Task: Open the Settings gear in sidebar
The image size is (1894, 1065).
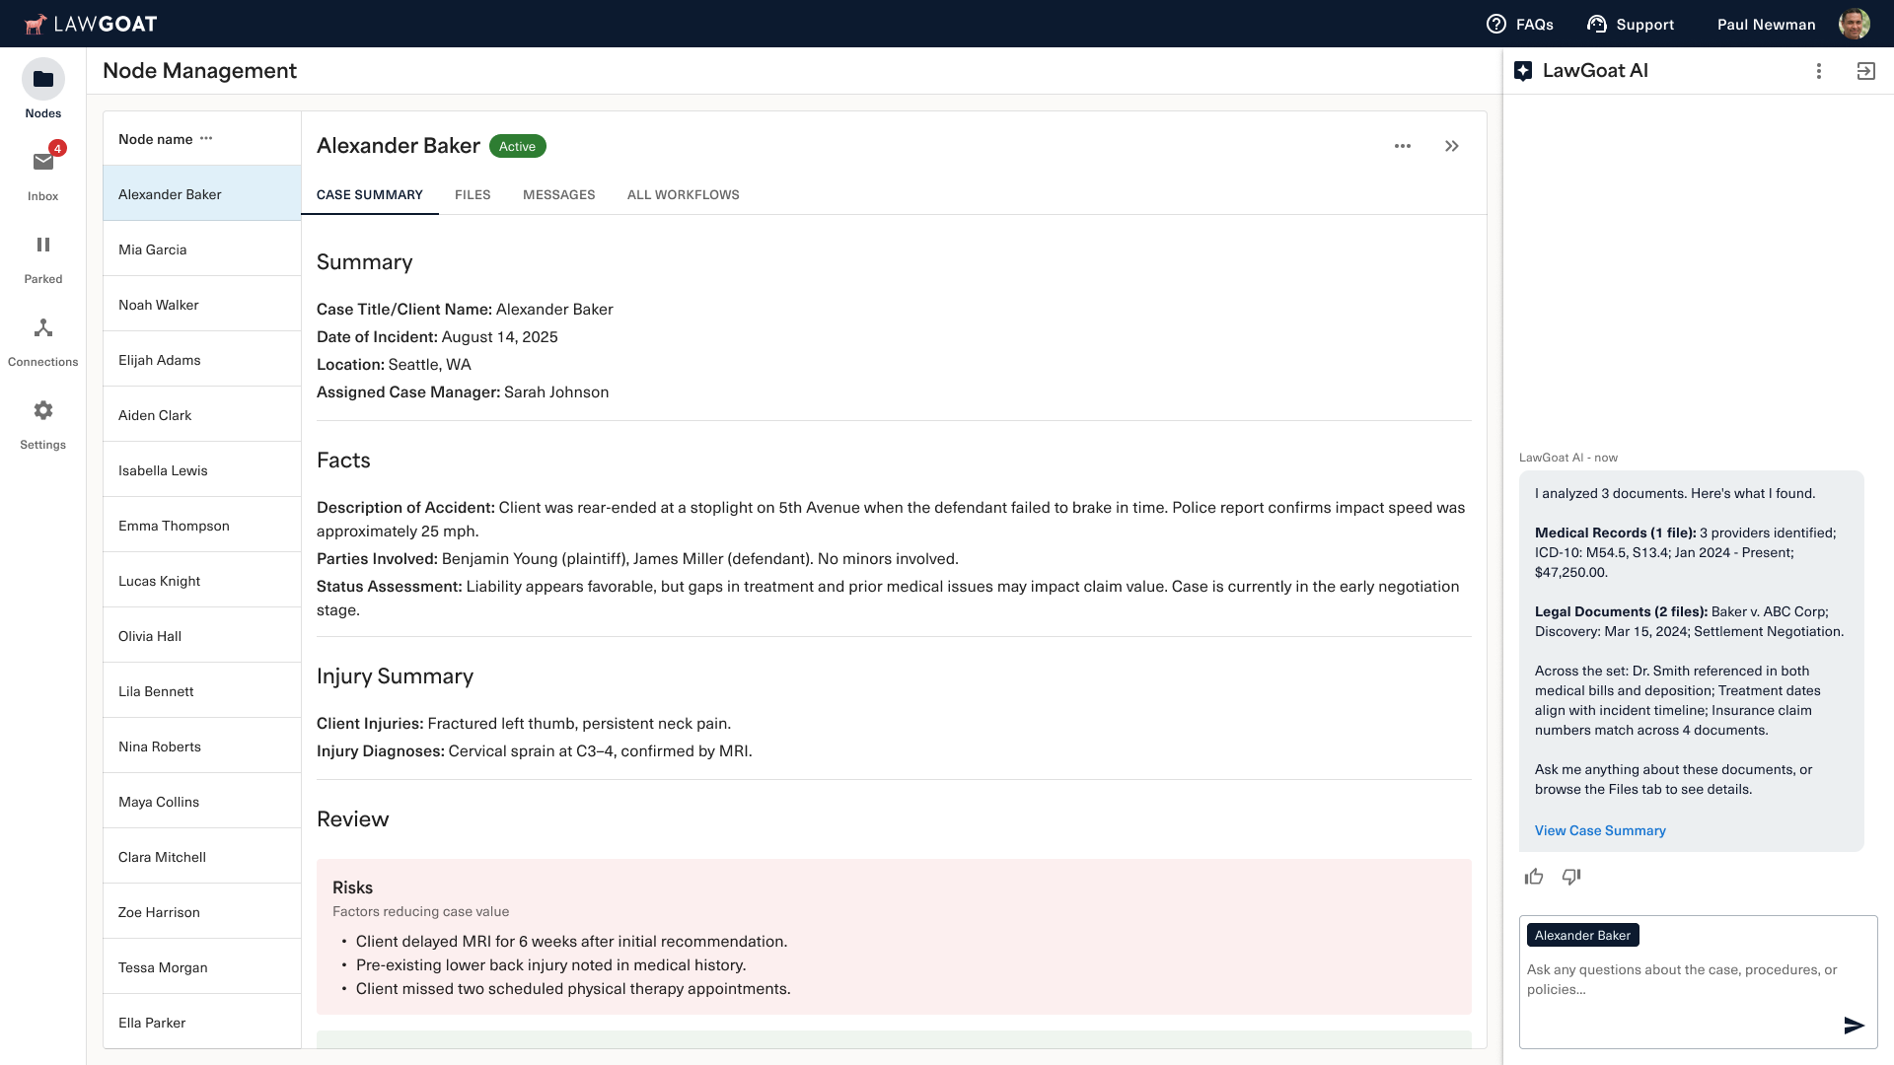Action: pyautogui.click(x=42, y=410)
